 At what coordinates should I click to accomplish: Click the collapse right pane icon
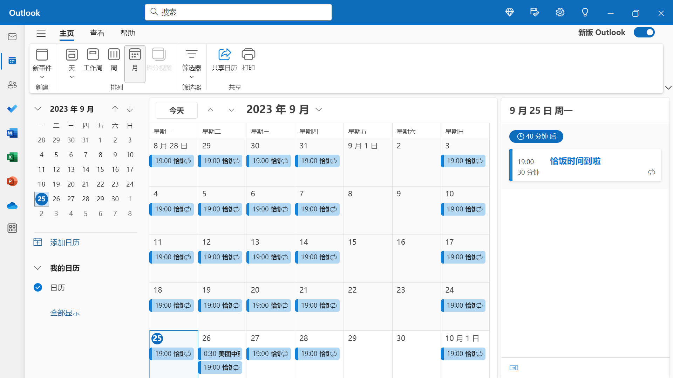click(514, 368)
